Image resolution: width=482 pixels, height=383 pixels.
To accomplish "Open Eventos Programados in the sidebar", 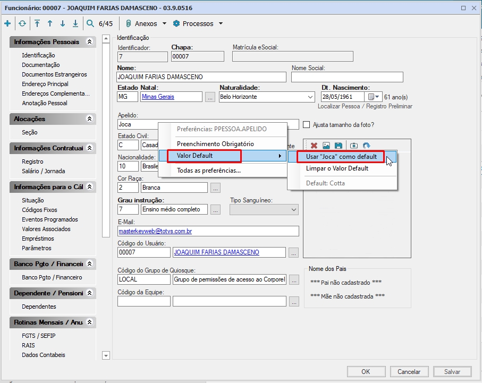I will coord(50,219).
